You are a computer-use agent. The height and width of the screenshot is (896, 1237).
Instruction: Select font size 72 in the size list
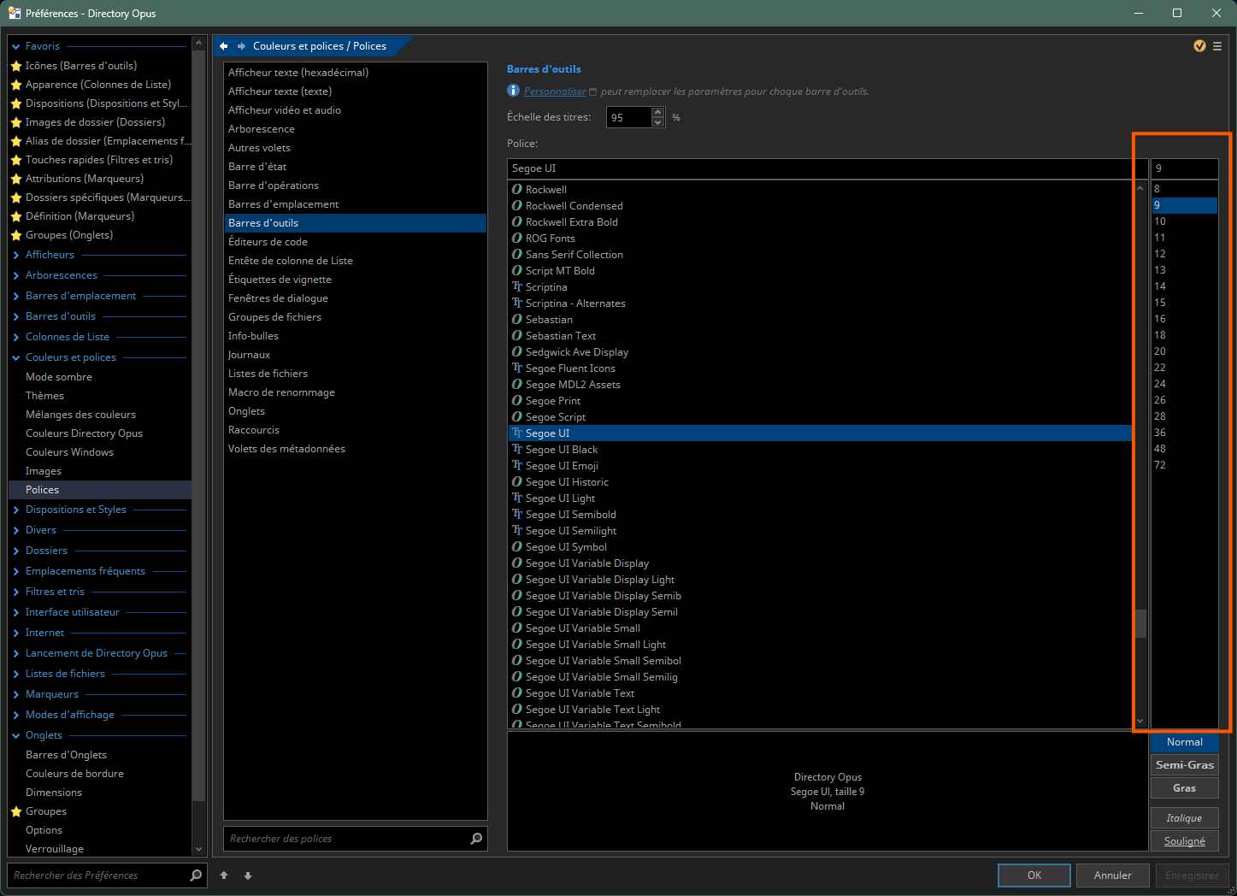[x=1184, y=465]
